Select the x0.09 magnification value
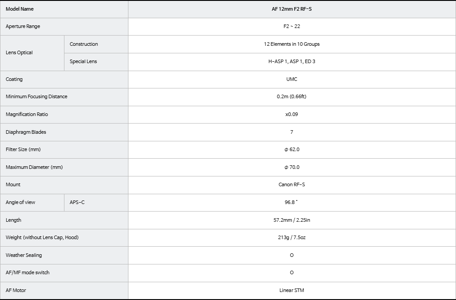Image resolution: width=456 pixels, height=300 pixels. (x=292, y=115)
